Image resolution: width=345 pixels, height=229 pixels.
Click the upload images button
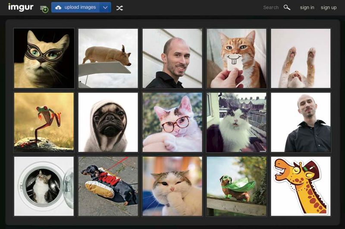coord(75,7)
